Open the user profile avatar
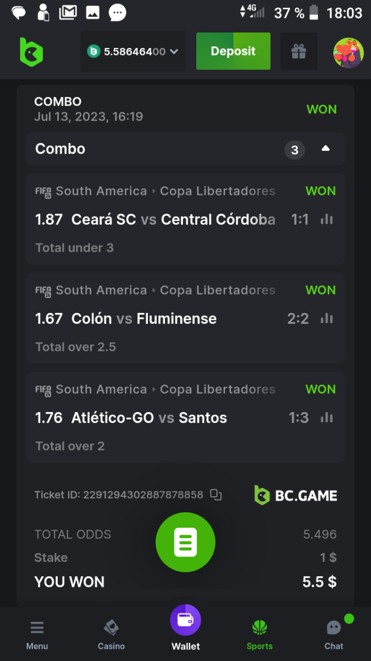This screenshot has width=371, height=661. point(348,53)
